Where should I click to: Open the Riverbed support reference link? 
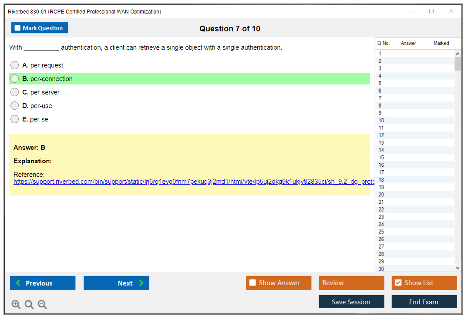(192, 182)
